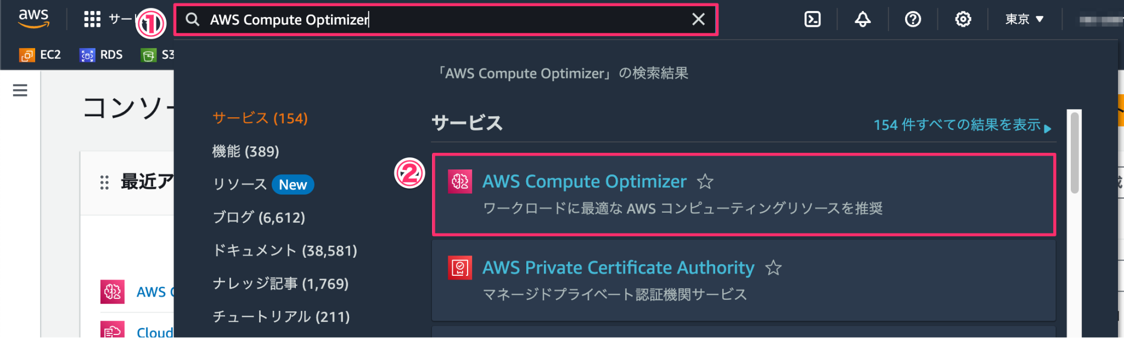This screenshot has height=358, width=1124.
Task: Open account settings via gear icon
Action: point(962,19)
